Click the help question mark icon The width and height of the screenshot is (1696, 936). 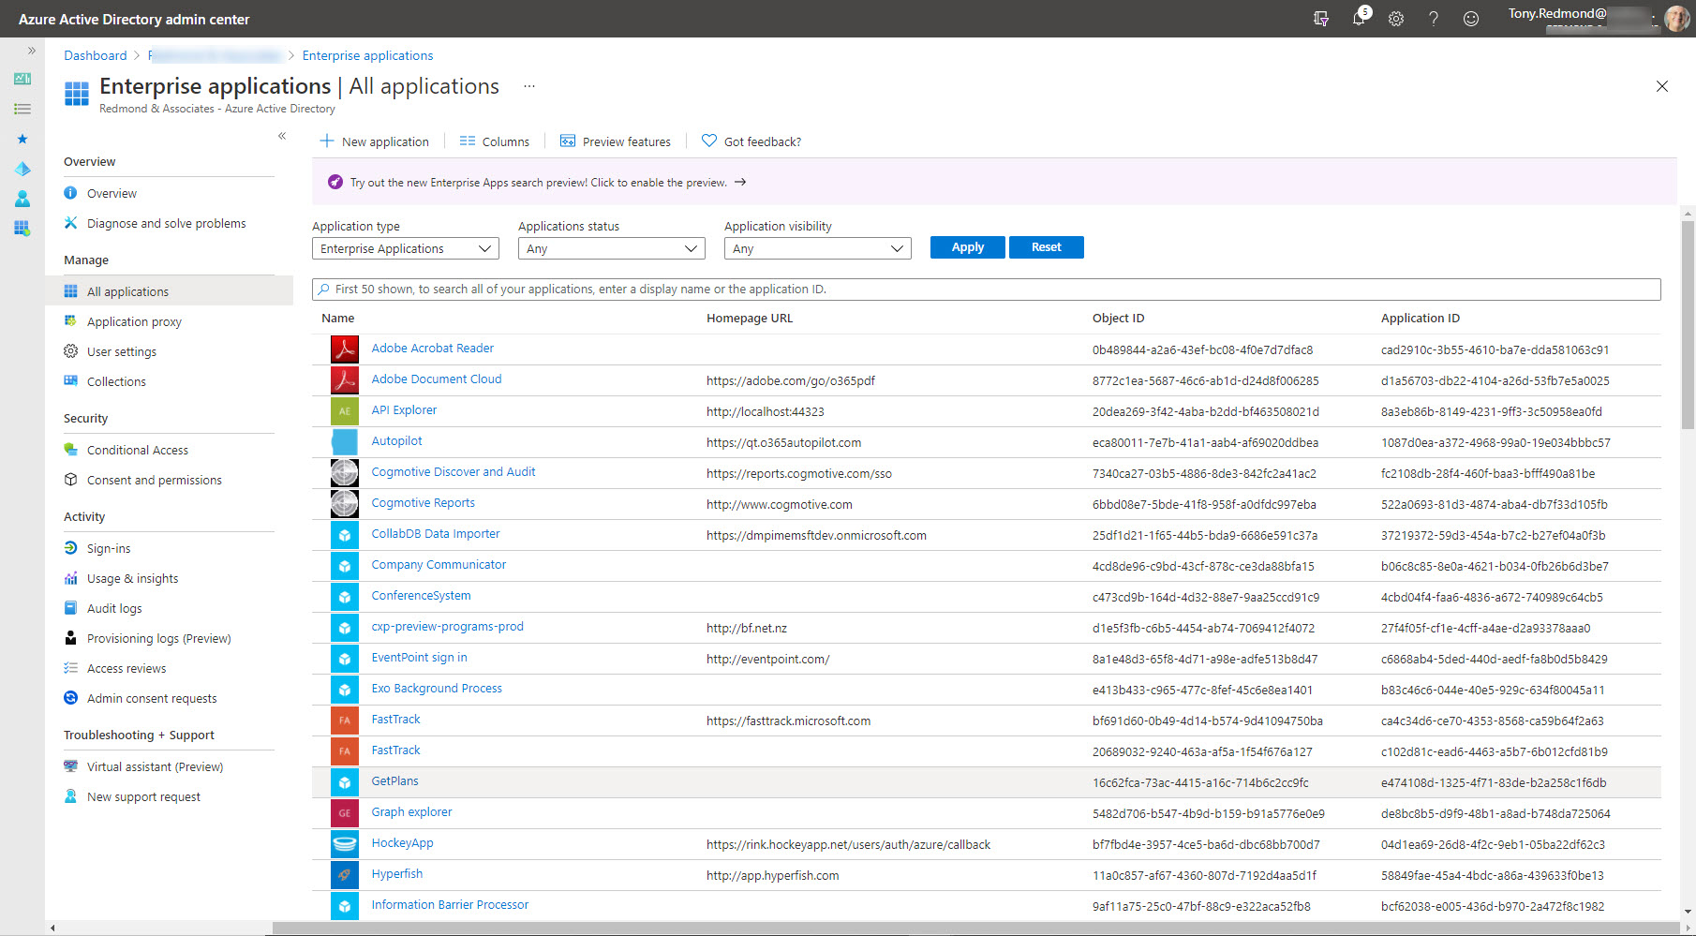(1434, 19)
